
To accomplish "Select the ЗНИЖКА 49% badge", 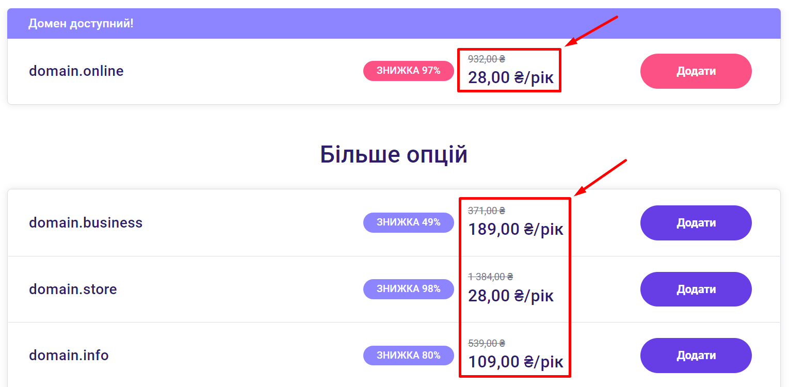I will (408, 223).
